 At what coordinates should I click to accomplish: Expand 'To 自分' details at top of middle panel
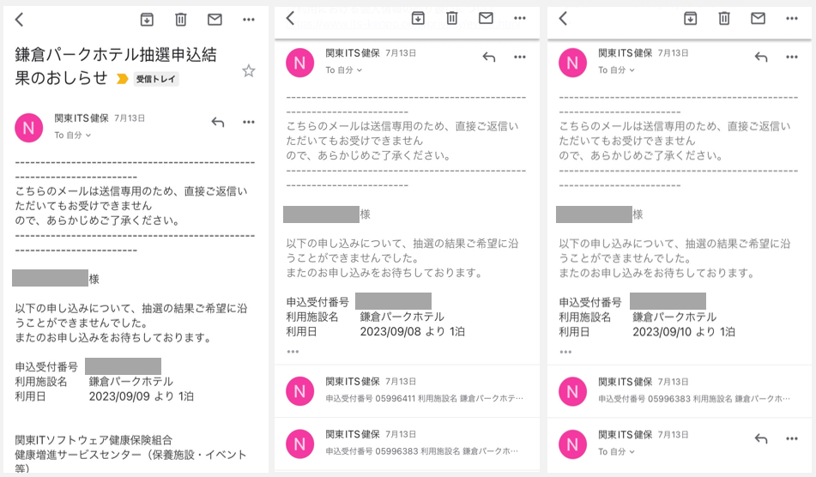344,70
